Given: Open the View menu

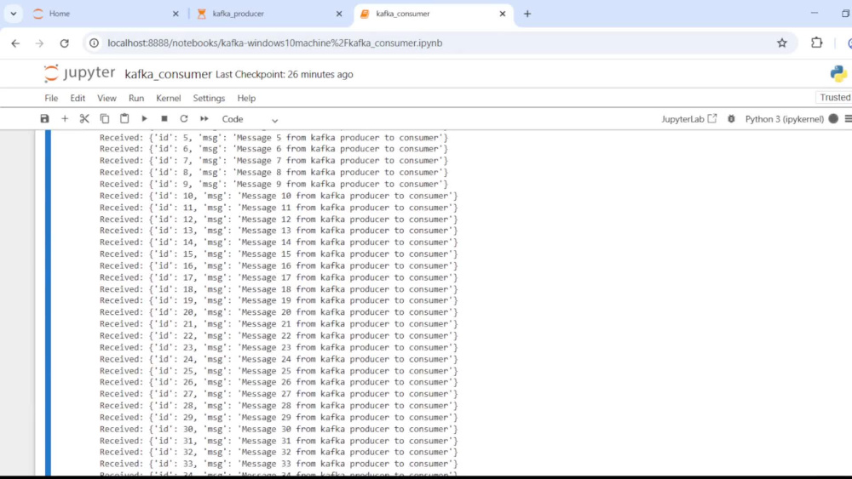Looking at the screenshot, I should tap(106, 98).
